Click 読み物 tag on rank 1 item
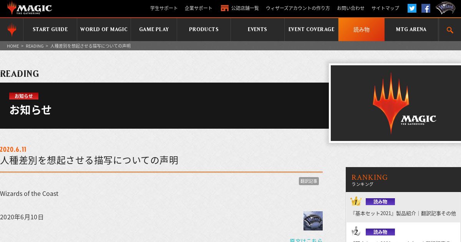461x242 pixels. (x=380, y=202)
